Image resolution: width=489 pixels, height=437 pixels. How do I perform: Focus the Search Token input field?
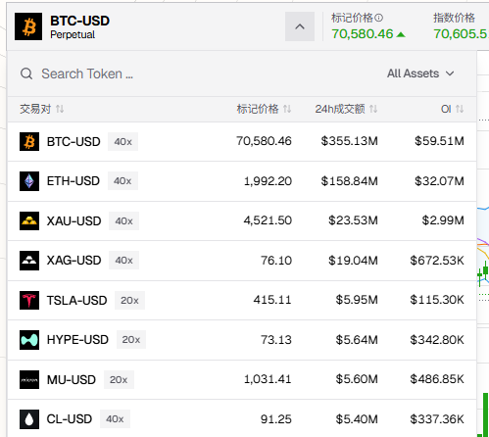[x=196, y=73]
